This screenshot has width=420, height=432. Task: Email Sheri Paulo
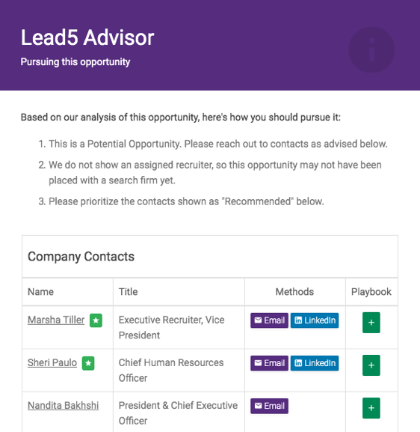[269, 363]
